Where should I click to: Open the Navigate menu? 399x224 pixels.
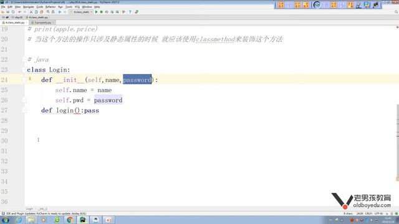[x=28, y=7]
